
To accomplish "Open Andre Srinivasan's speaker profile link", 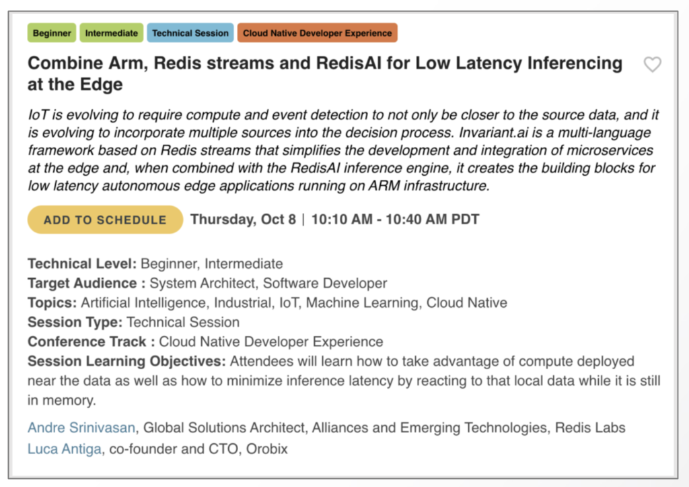I will click(x=82, y=428).
